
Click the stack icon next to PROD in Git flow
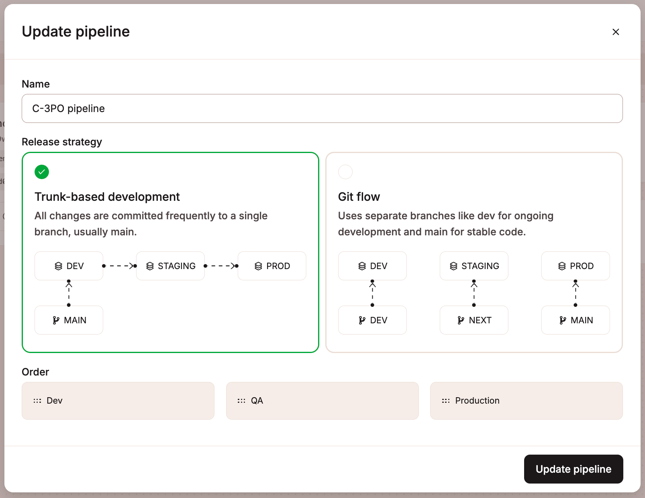[x=561, y=266]
